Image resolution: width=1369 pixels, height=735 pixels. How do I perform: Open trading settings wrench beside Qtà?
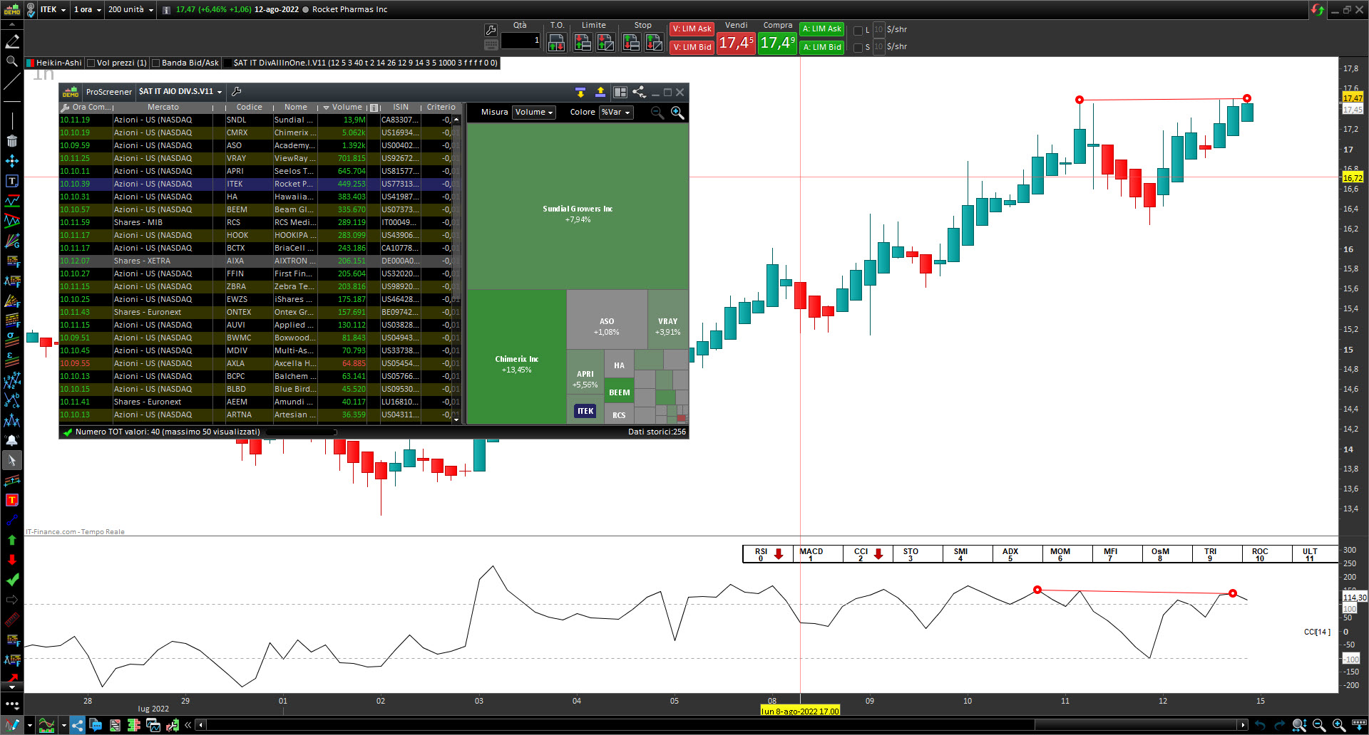click(x=491, y=30)
